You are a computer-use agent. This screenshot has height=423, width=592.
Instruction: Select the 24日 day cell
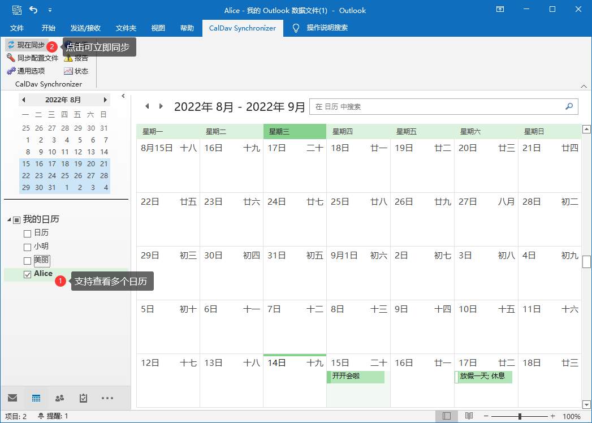[295, 219]
